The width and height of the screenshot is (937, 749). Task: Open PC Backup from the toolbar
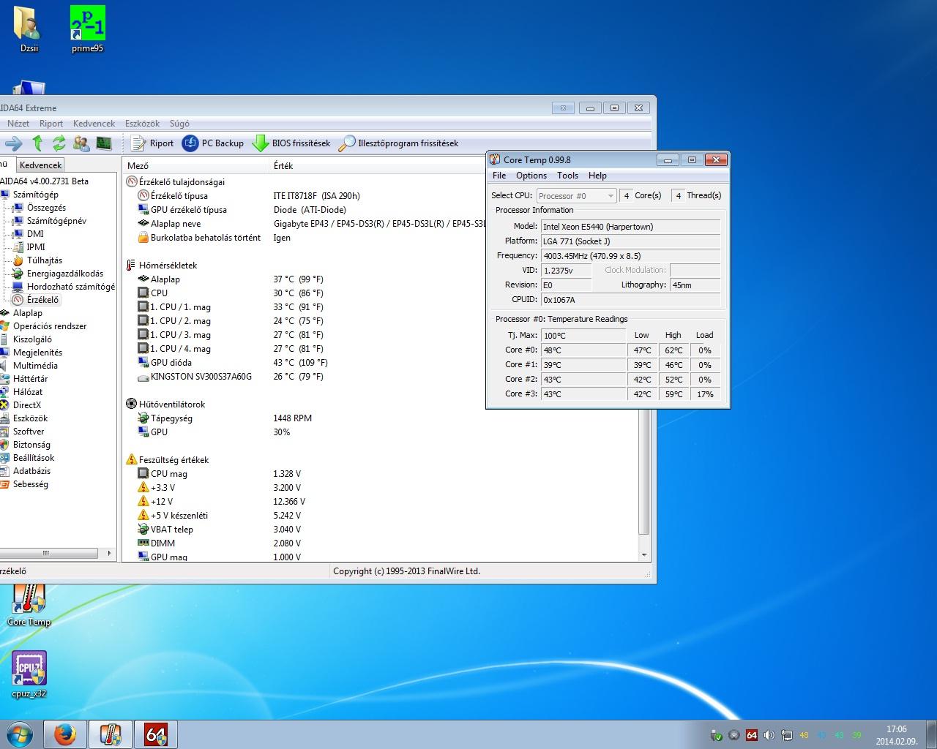213,143
